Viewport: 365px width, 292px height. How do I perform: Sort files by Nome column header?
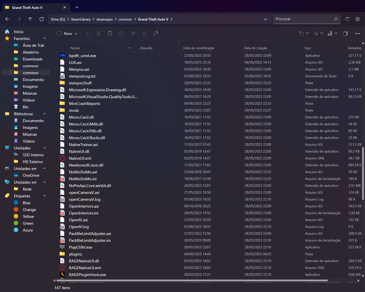point(75,48)
